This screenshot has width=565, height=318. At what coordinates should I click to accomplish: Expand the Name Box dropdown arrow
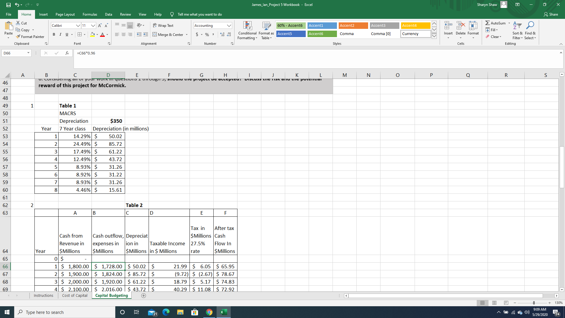tap(28, 53)
